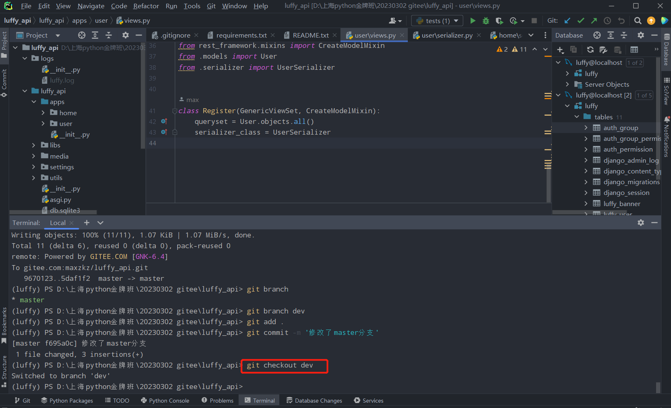This screenshot has height=408, width=671.
Task: Click breadcrumb 'apps' in navigation bar
Action: (79, 20)
